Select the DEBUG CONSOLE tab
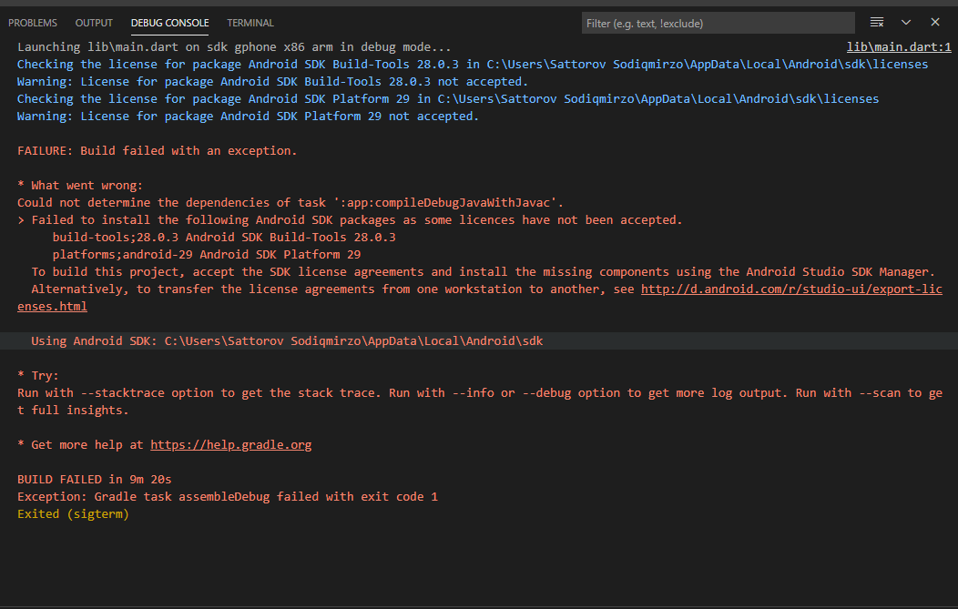The image size is (958, 609). tap(170, 23)
